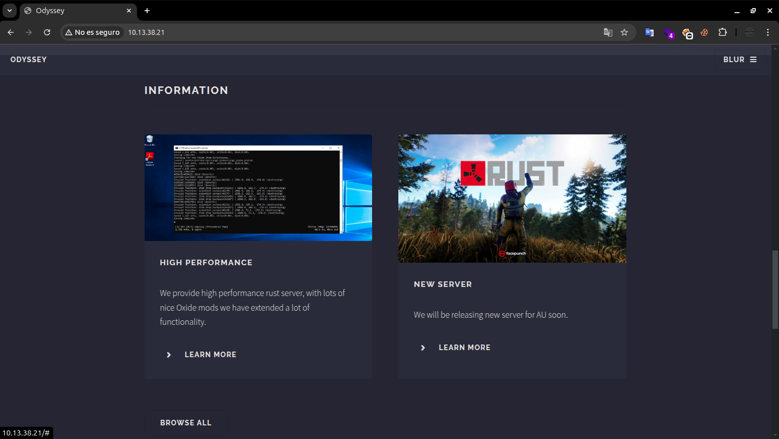
Task: Go back to the previous page
Action: click(x=11, y=32)
